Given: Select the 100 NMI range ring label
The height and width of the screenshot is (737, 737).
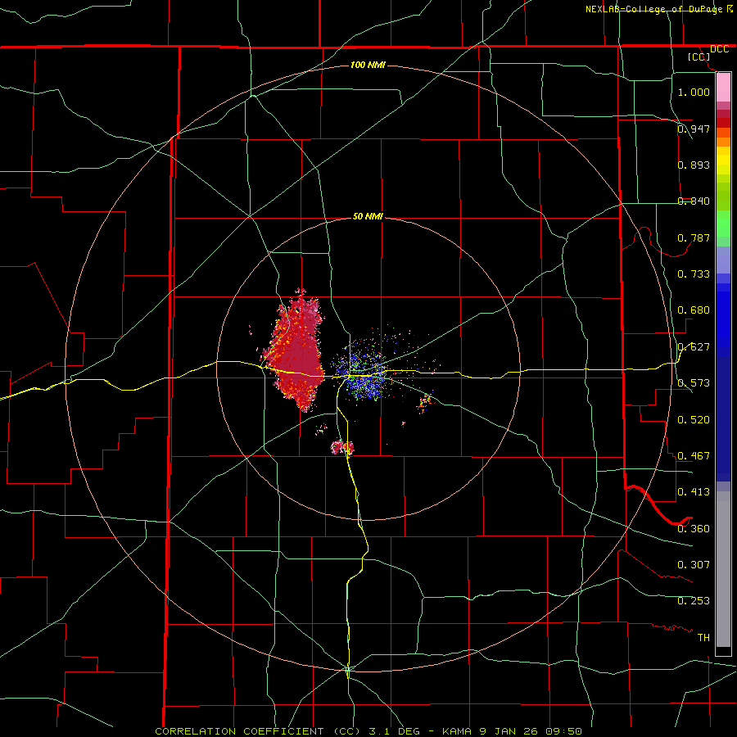Looking at the screenshot, I should [368, 65].
